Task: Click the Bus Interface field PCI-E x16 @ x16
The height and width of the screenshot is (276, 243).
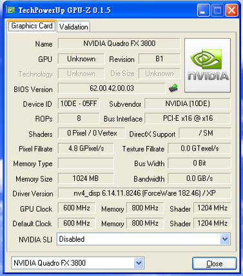Action: pyautogui.click(x=188, y=118)
